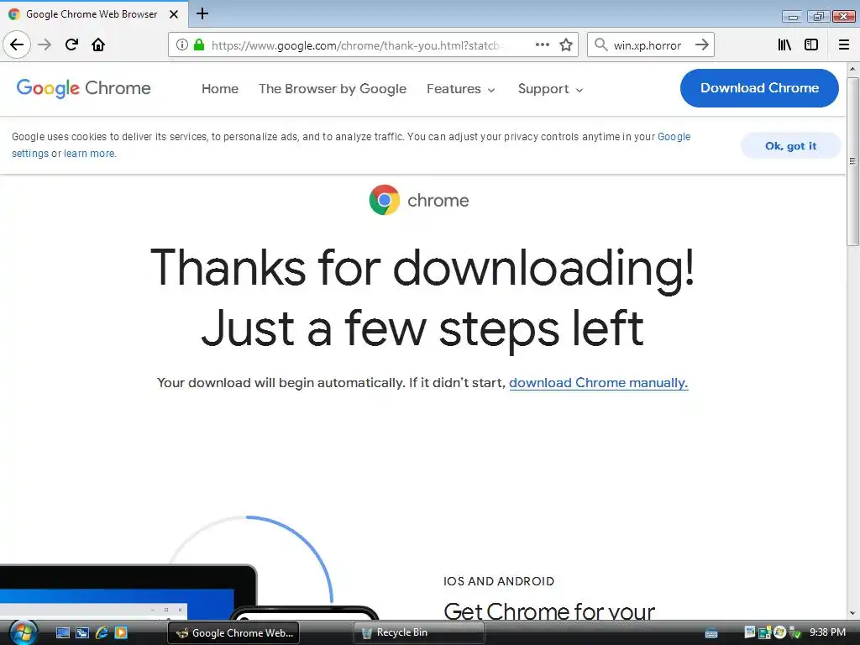The image size is (860, 645).
Task: Click the page vertical scrollbar thumb
Action: 852,161
